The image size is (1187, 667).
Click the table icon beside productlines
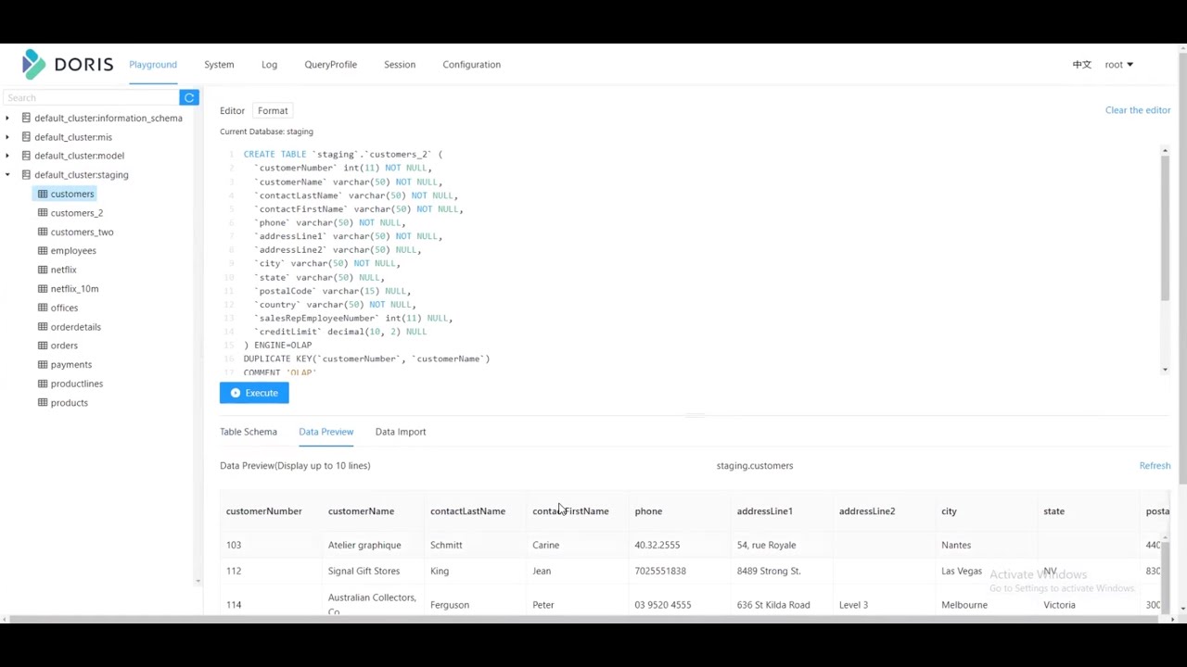(x=43, y=384)
